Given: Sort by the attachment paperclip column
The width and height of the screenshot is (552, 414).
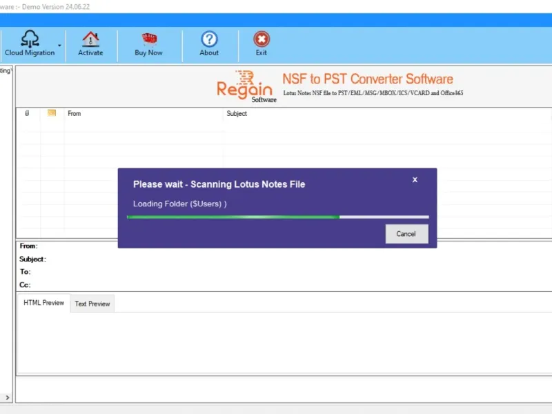Looking at the screenshot, I should (x=27, y=113).
